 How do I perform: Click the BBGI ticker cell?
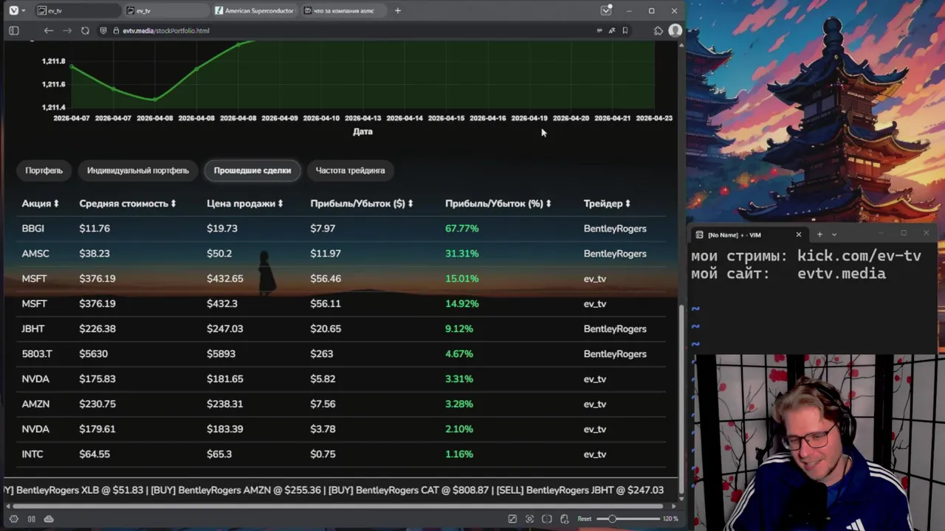(33, 229)
